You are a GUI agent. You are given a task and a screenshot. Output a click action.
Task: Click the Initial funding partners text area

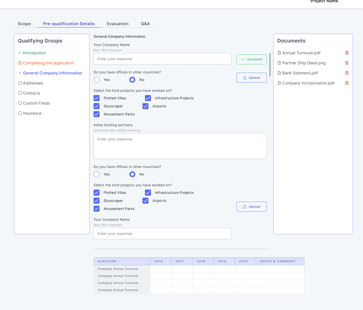(180, 146)
